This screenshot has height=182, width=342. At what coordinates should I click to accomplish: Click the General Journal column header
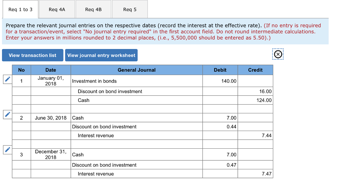pos(137,70)
